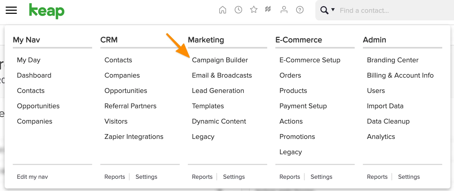Open E-Commerce Settings link

[321, 177]
